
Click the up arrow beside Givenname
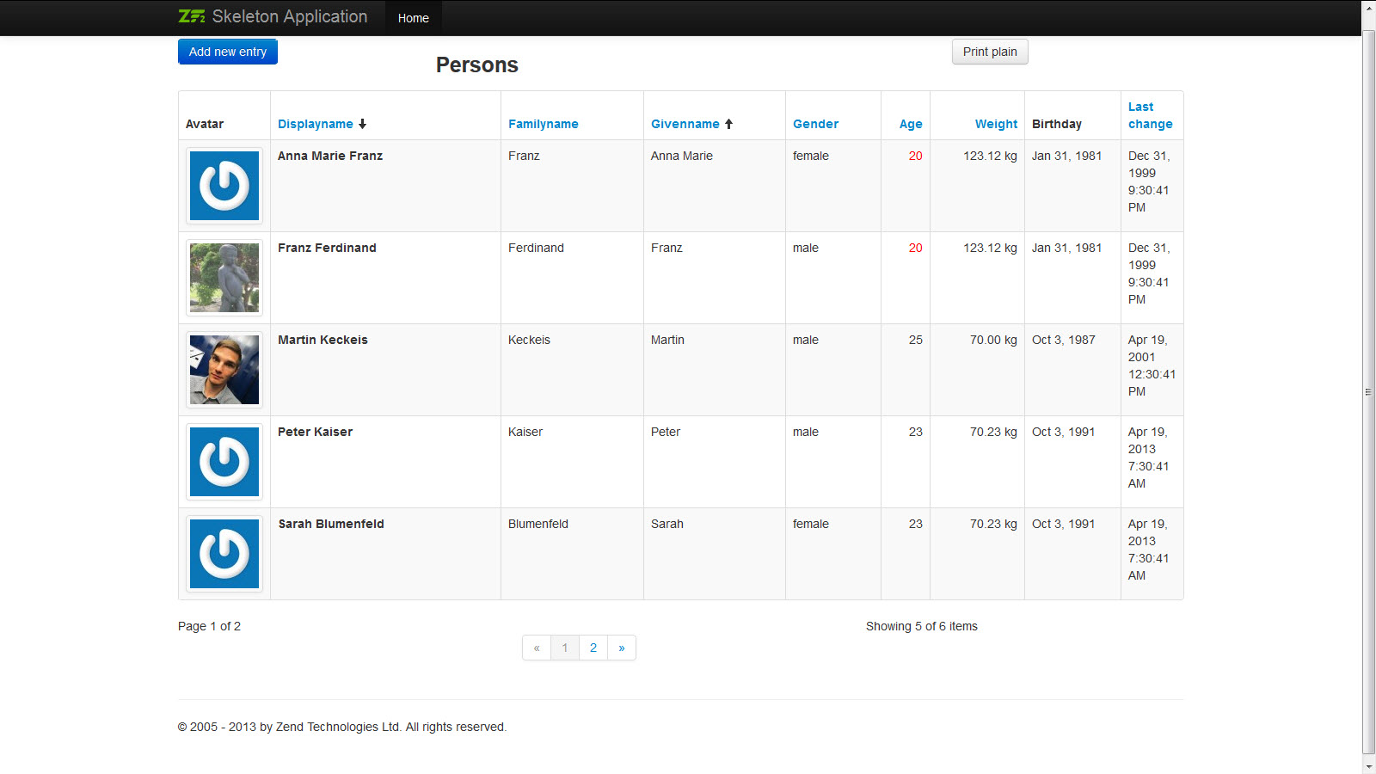[728, 124]
